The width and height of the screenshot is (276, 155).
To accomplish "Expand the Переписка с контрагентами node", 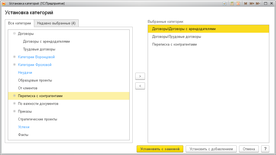I will tap(15, 96).
